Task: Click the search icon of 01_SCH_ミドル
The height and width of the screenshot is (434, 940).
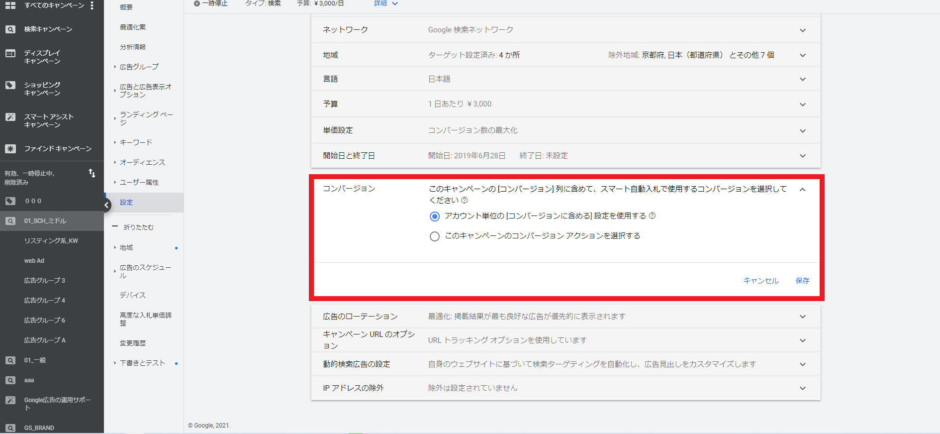Action: (10, 221)
